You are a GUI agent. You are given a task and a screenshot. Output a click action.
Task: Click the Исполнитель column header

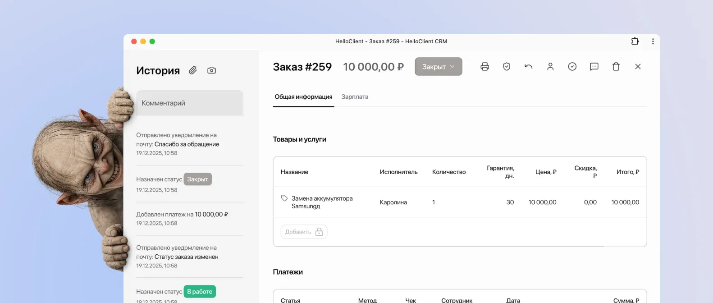tap(399, 172)
